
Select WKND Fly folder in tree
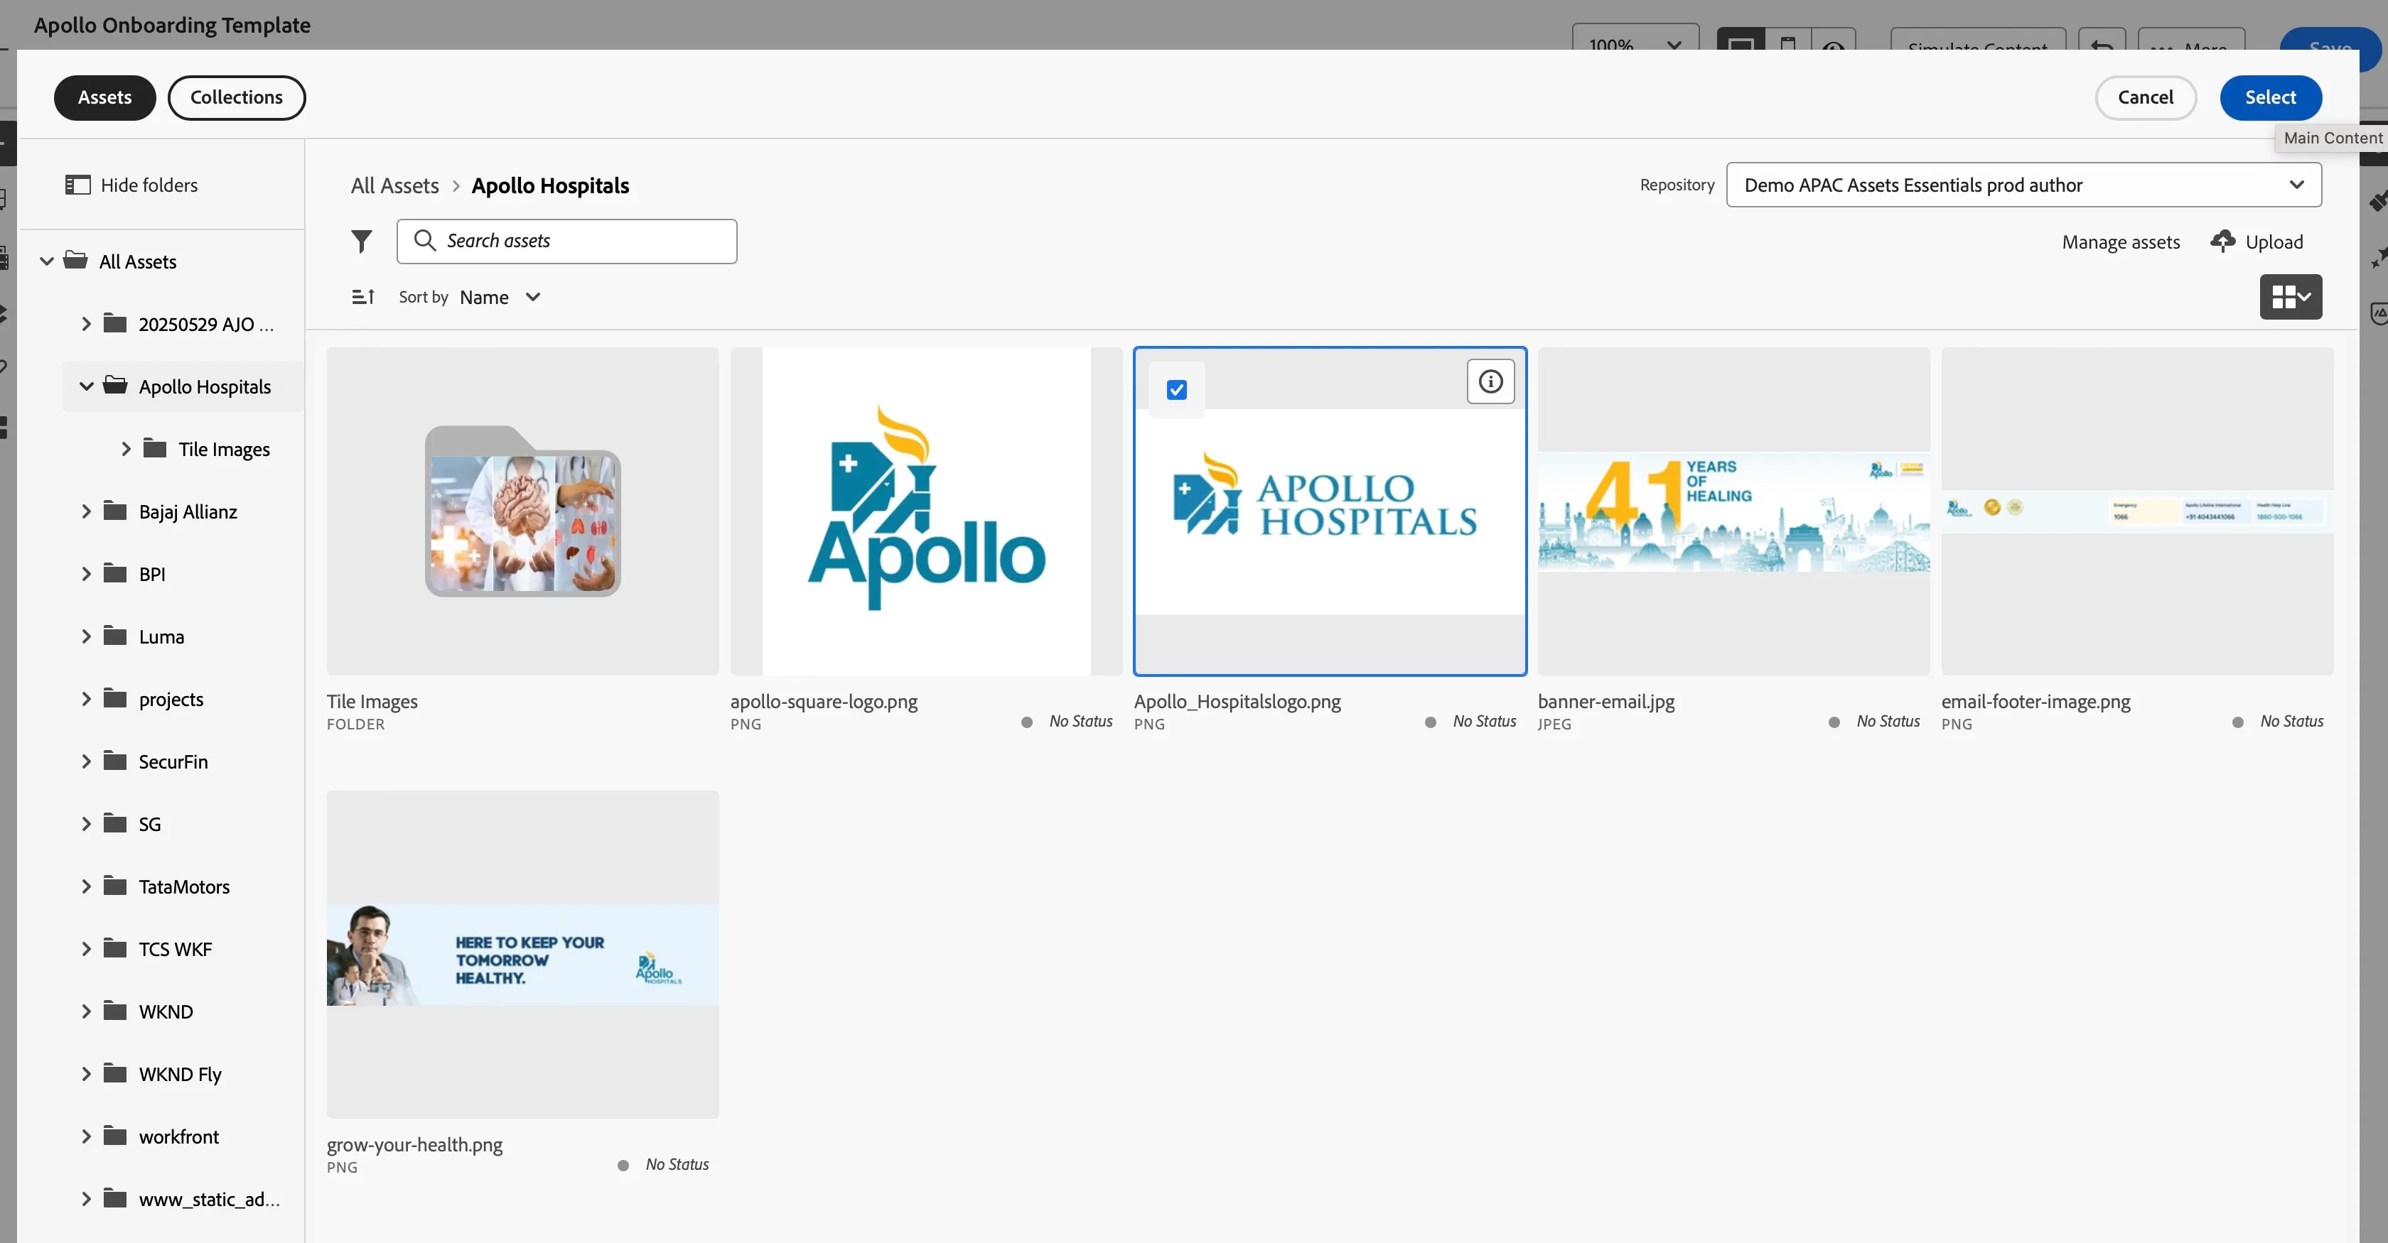pos(180,1073)
